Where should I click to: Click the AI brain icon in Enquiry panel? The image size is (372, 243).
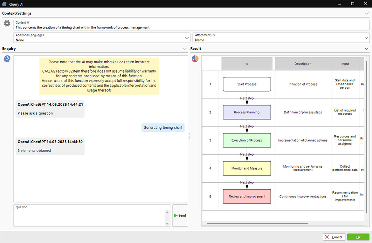pos(7,59)
